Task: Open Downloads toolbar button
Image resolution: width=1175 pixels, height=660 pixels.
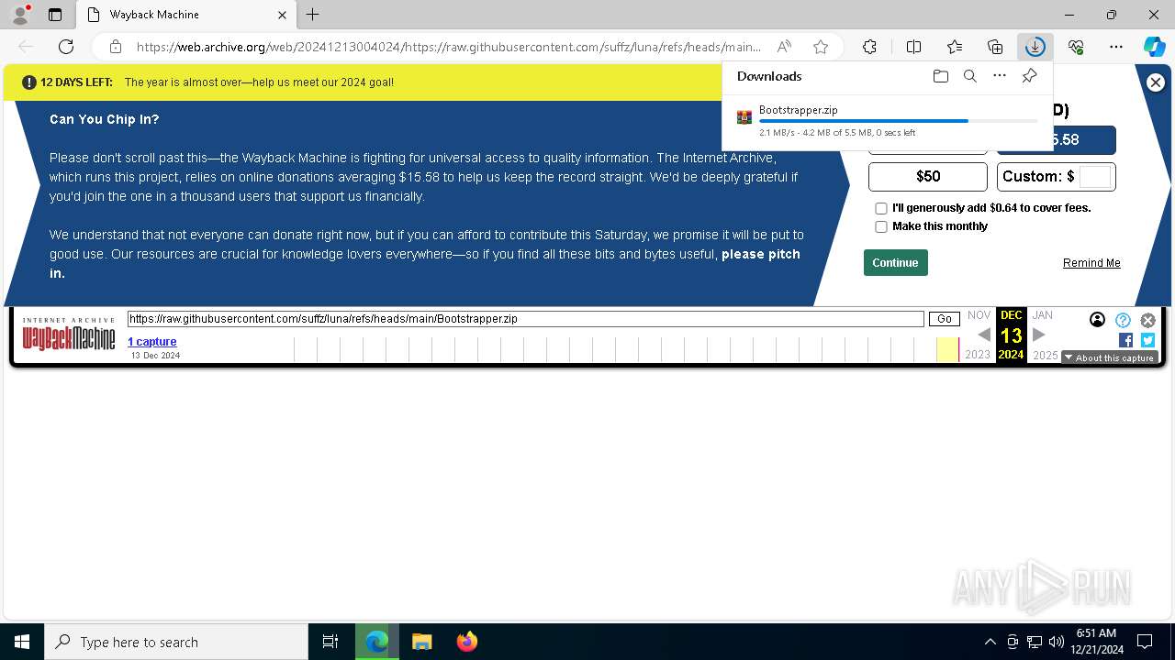Action: 1035,47
